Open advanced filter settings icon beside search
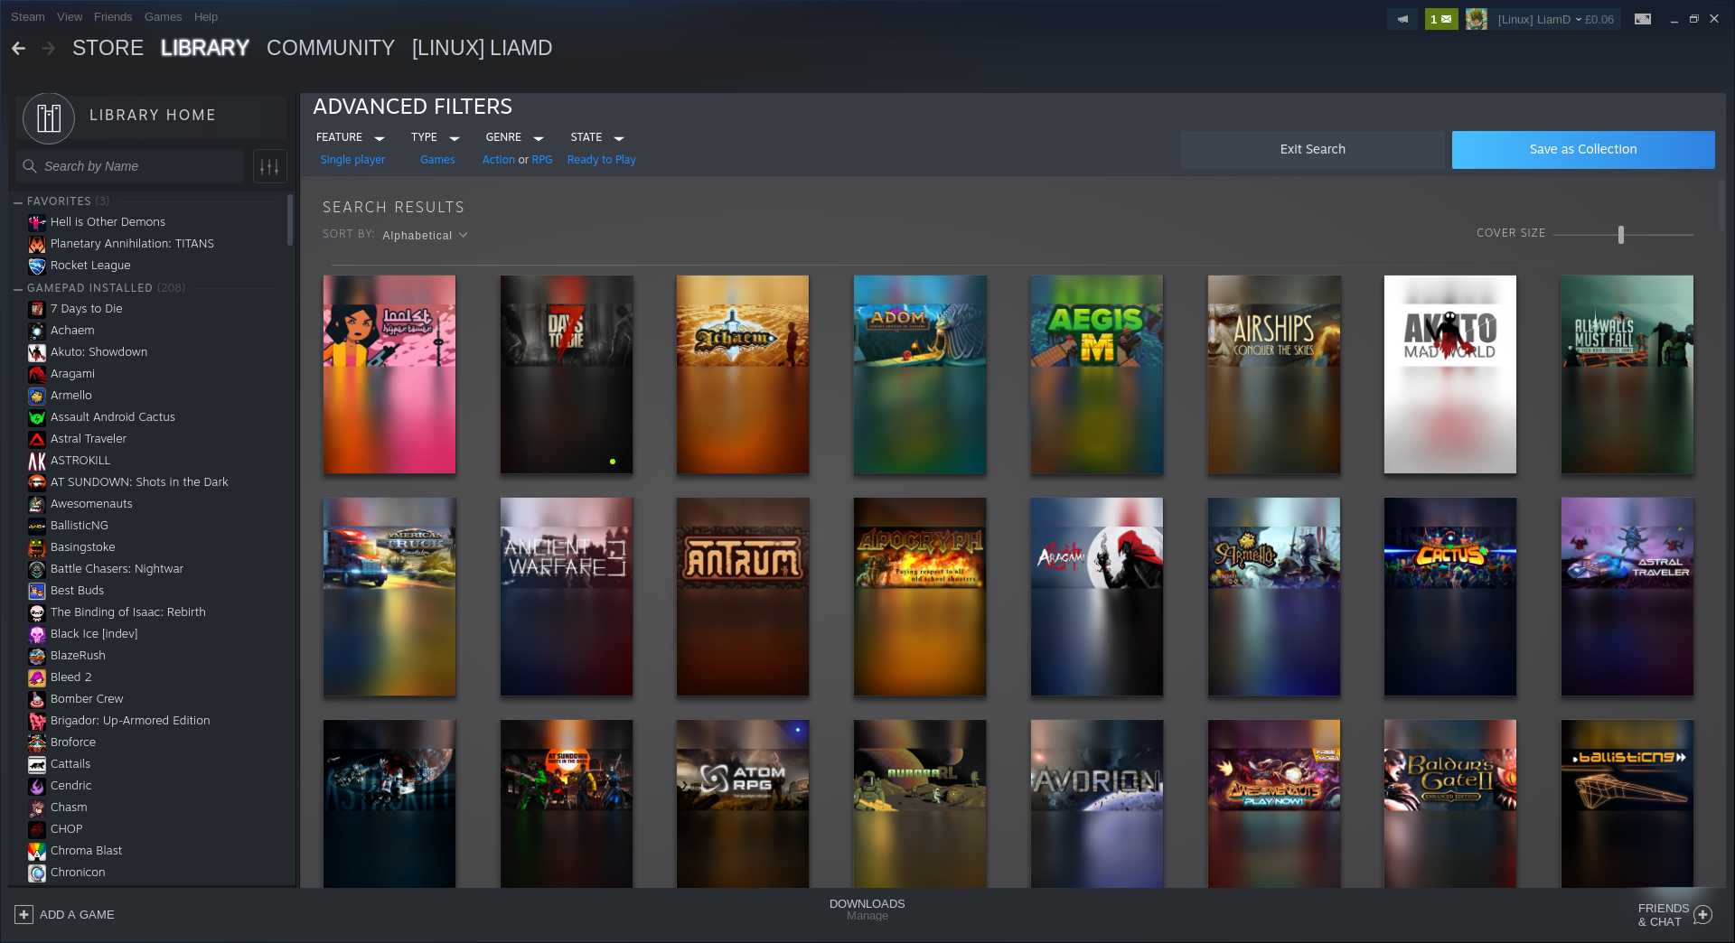The height and width of the screenshot is (943, 1735). [269, 166]
